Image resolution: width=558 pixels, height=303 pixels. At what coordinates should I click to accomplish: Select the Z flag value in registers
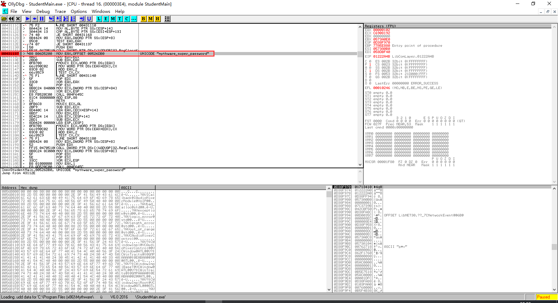370,71
